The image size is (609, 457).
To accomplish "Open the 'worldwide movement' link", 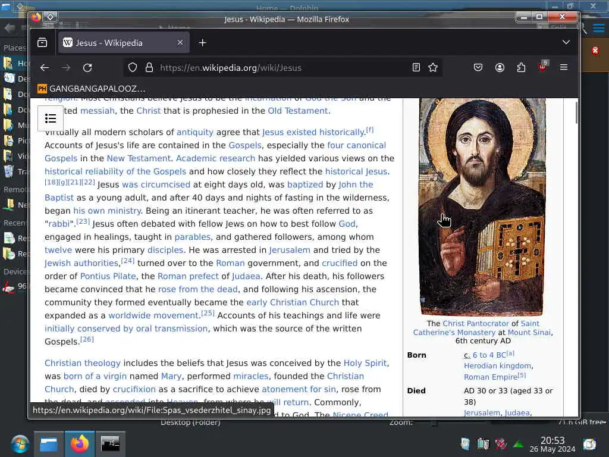I will click(153, 315).
